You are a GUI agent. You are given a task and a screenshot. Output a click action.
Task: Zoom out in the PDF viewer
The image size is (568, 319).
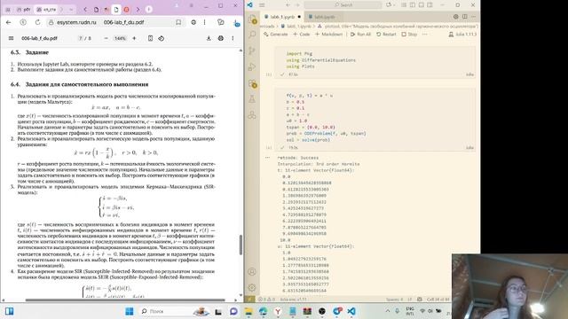coord(106,38)
